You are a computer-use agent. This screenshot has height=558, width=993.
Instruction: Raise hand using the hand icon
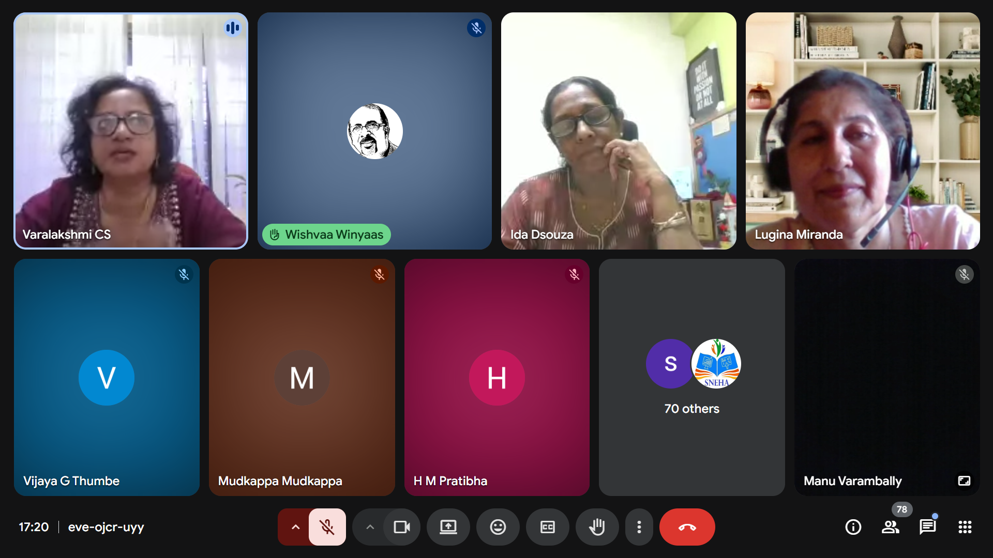tap(597, 527)
